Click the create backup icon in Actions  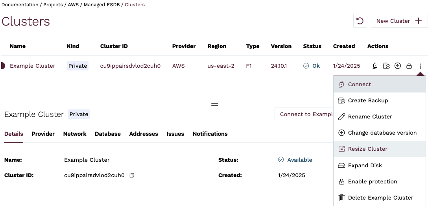[x=387, y=66]
